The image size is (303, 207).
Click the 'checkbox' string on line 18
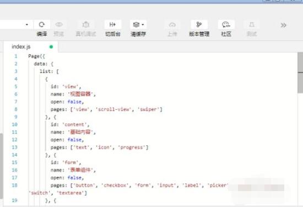tap(115, 185)
